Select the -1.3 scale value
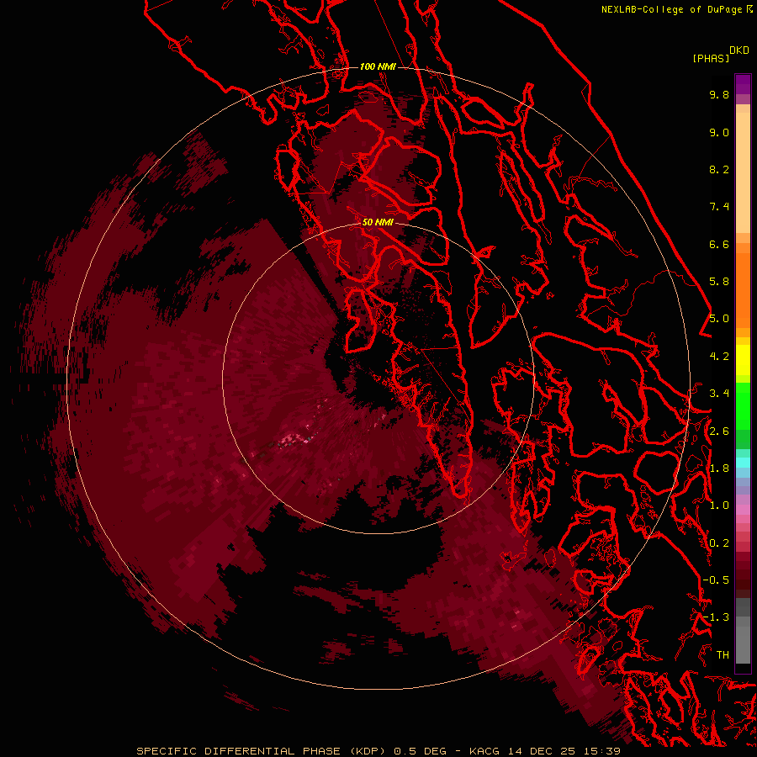Viewport: 757px width, 757px height. point(716,617)
